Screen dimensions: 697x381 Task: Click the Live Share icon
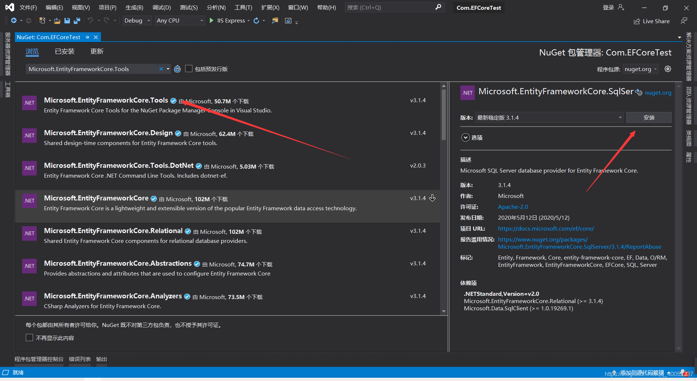(x=637, y=21)
